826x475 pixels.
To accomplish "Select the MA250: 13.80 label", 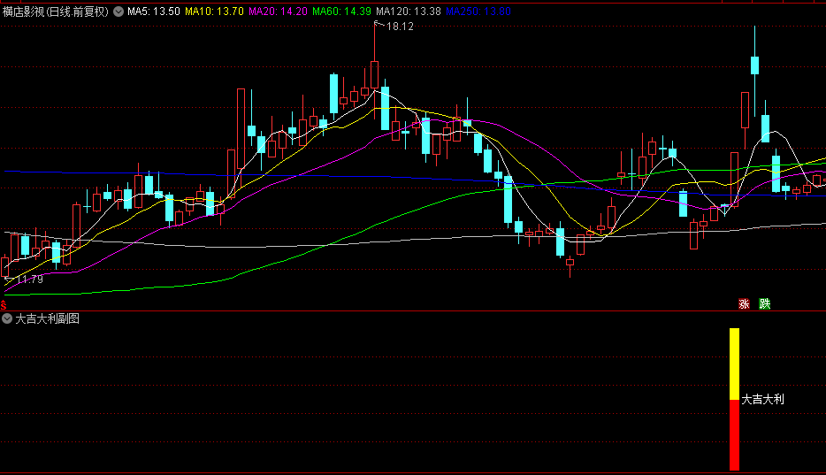I will click(478, 11).
